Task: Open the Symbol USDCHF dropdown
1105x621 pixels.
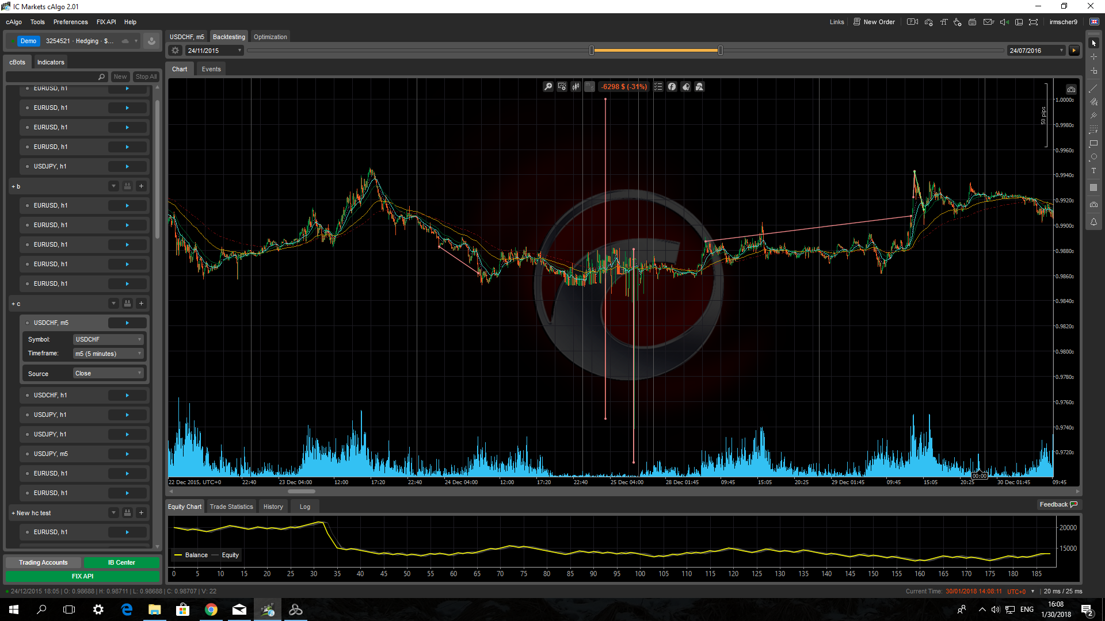Action: coord(108,339)
